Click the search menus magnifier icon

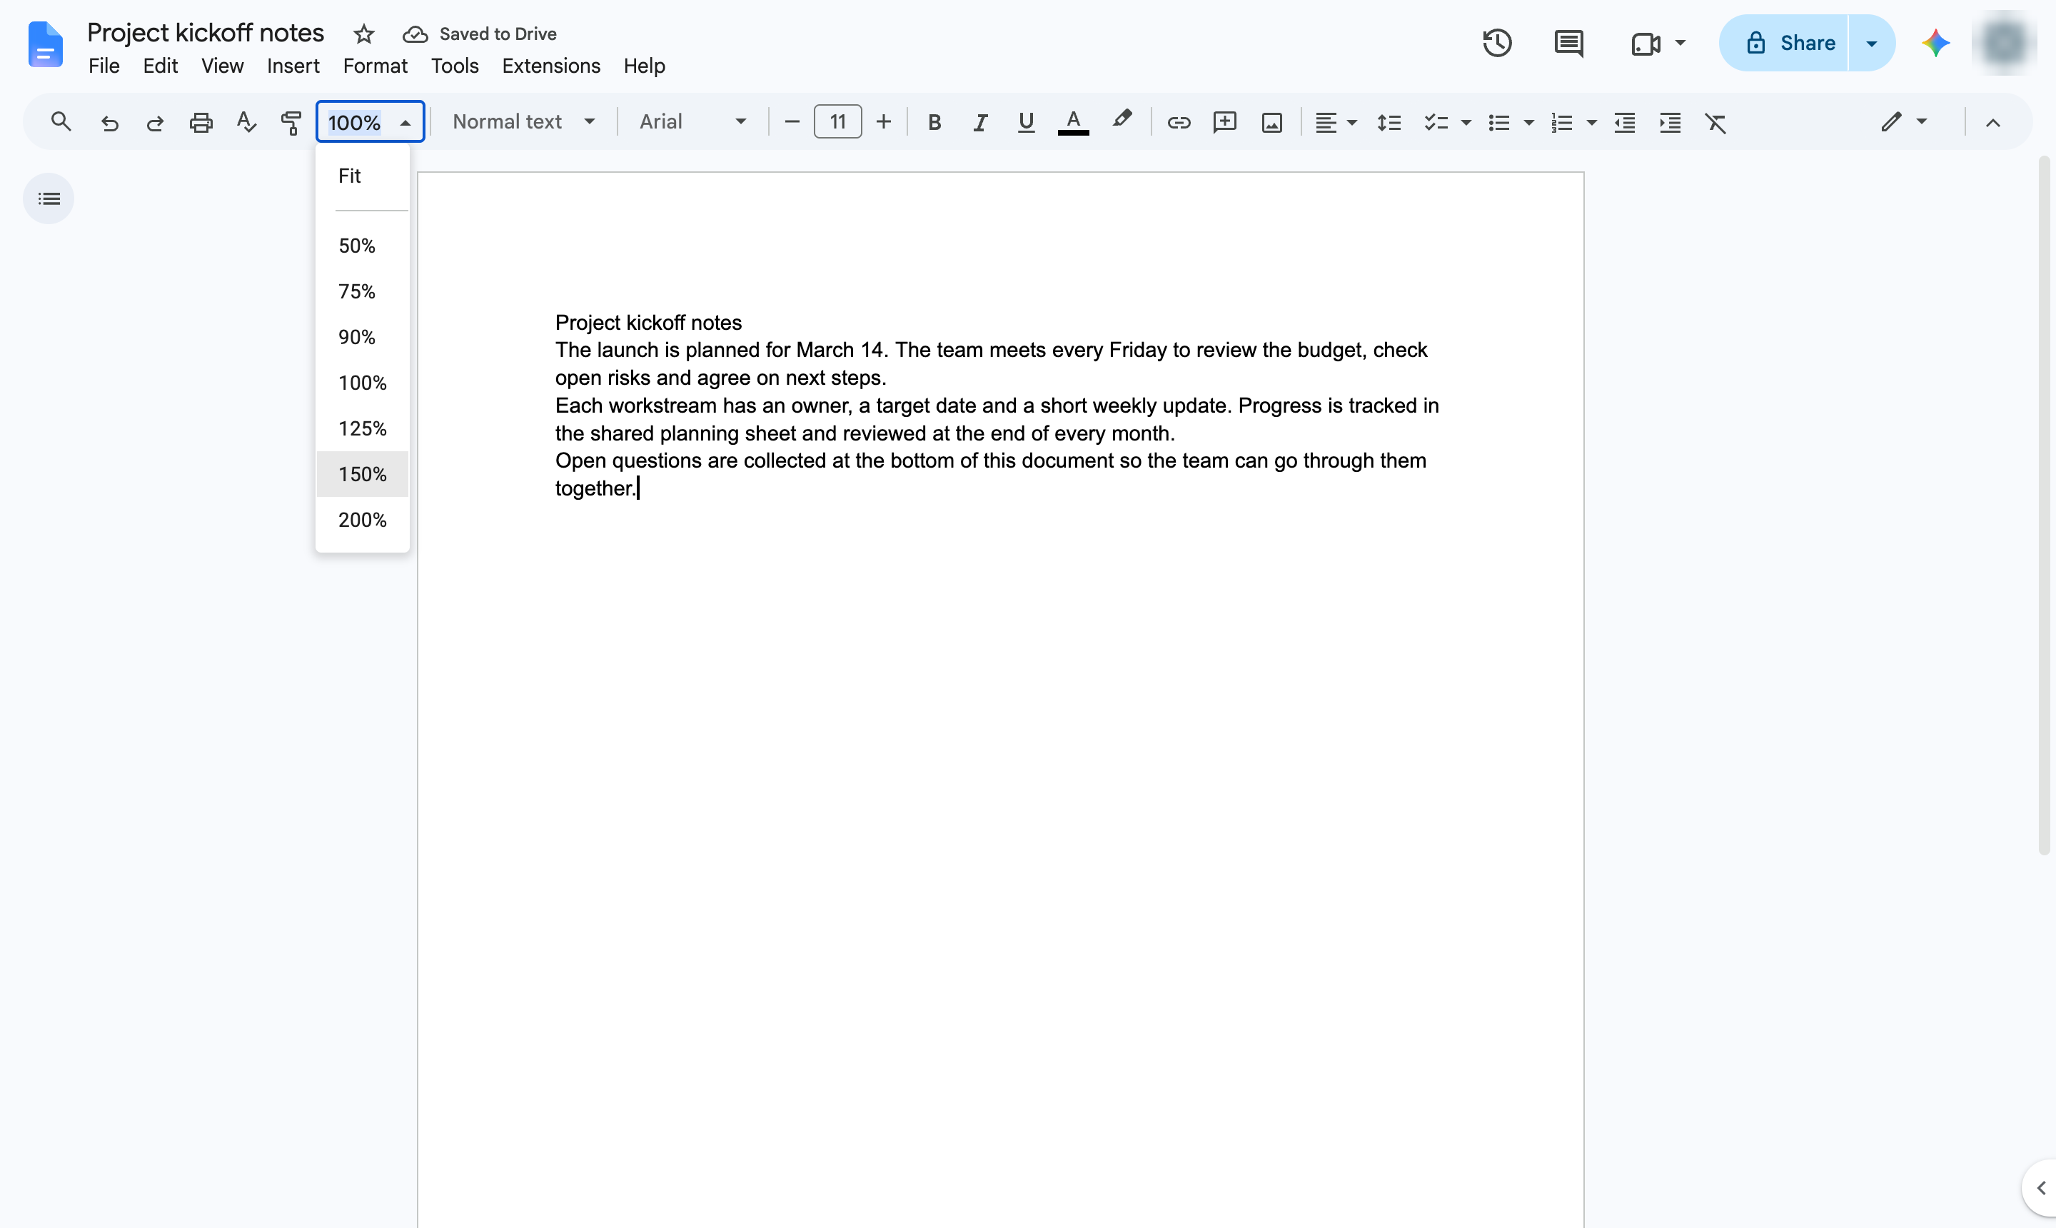point(61,123)
